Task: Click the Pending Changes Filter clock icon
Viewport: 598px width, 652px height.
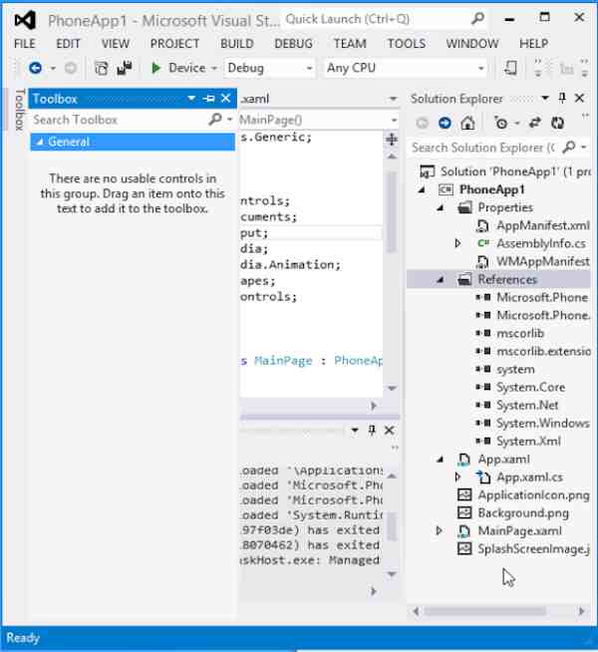Action: (500, 123)
